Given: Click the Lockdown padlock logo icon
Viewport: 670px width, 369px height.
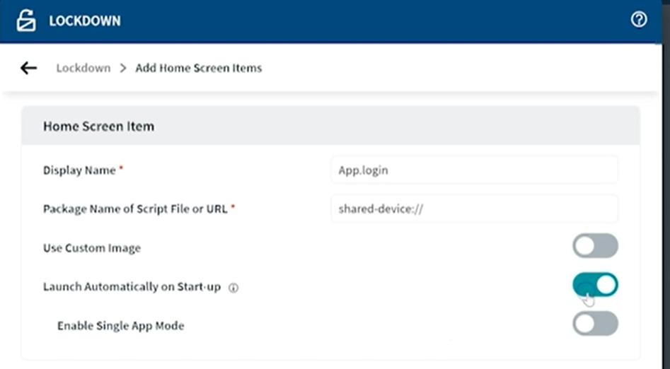Looking at the screenshot, I should click(x=26, y=20).
